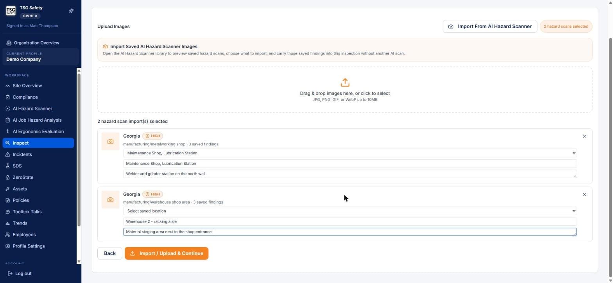
Task: Click the second Georgia camera thumbnail
Action: (110, 200)
